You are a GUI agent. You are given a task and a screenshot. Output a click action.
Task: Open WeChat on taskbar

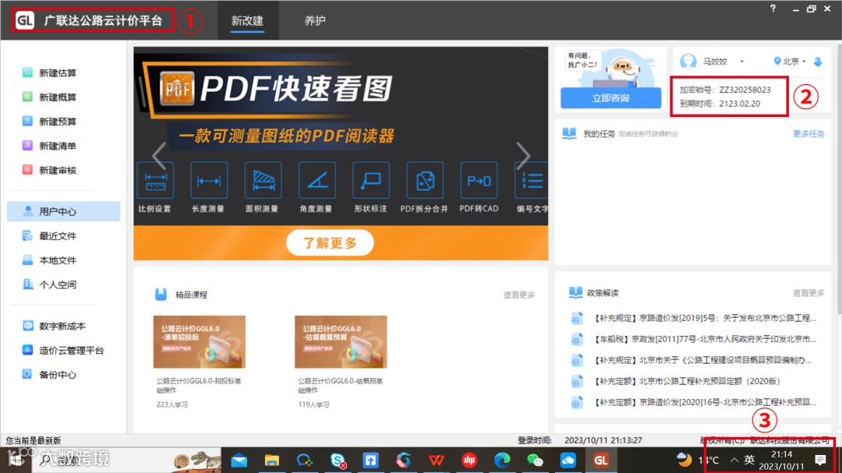point(535,460)
